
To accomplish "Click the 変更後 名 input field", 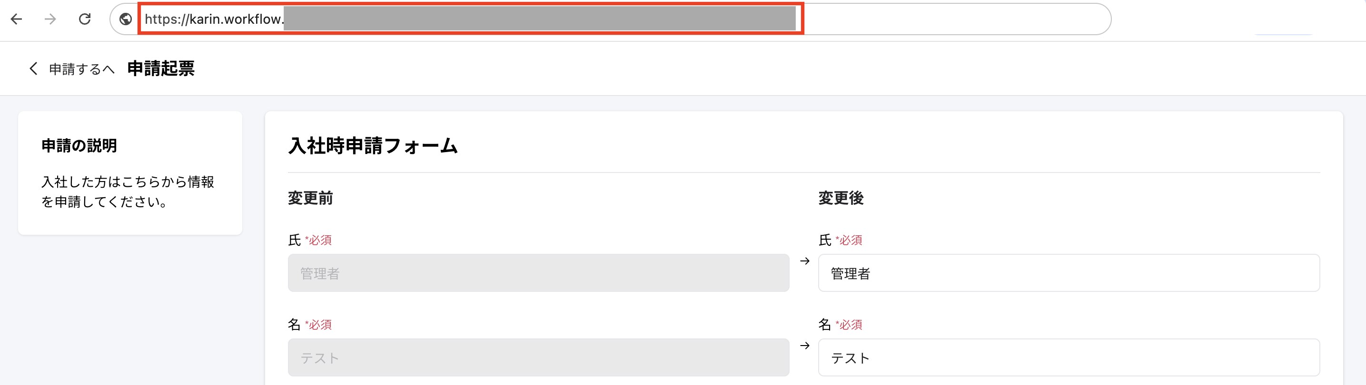I will 1068,358.
